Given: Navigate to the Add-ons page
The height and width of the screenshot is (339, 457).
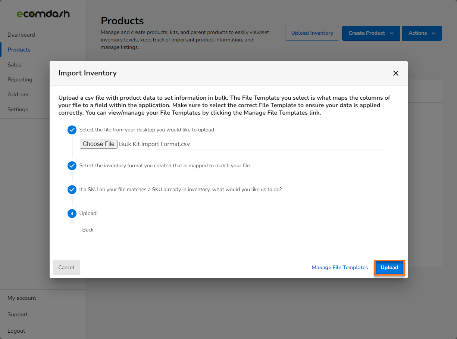Looking at the screenshot, I should (x=18, y=94).
